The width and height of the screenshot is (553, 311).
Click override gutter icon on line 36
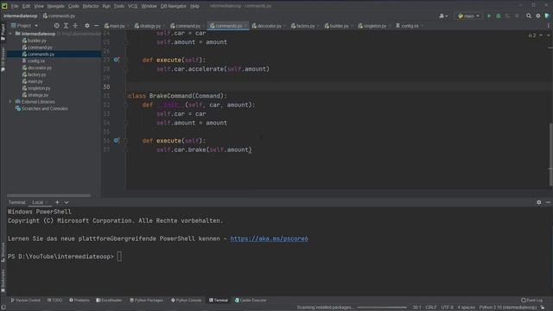[x=116, y=140]
